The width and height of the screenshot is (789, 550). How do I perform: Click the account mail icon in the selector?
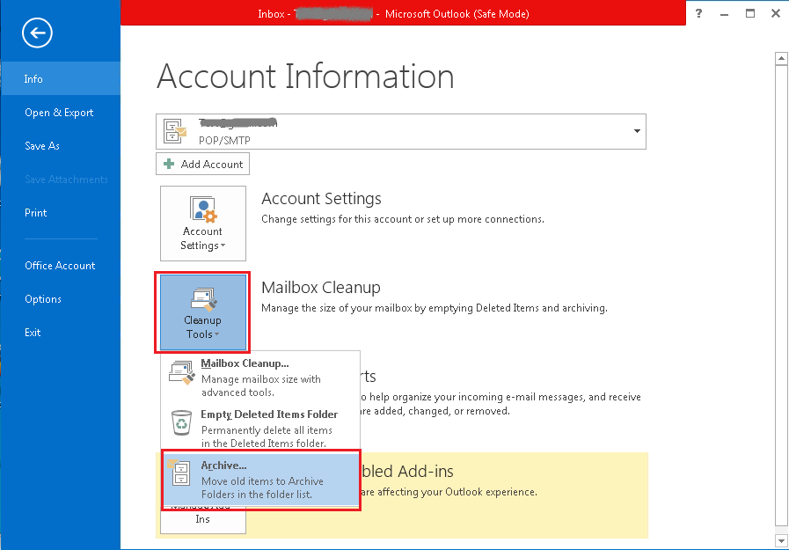175,131
